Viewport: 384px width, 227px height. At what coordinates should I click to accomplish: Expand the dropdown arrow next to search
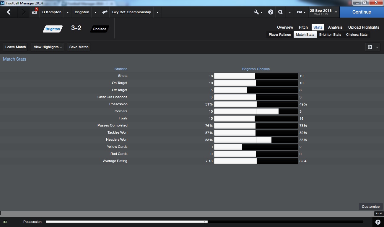coord(290,12)
